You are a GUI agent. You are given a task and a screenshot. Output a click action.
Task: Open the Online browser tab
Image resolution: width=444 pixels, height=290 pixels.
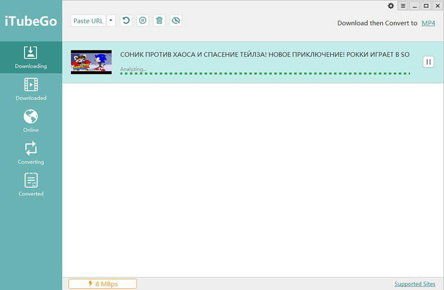31,121
